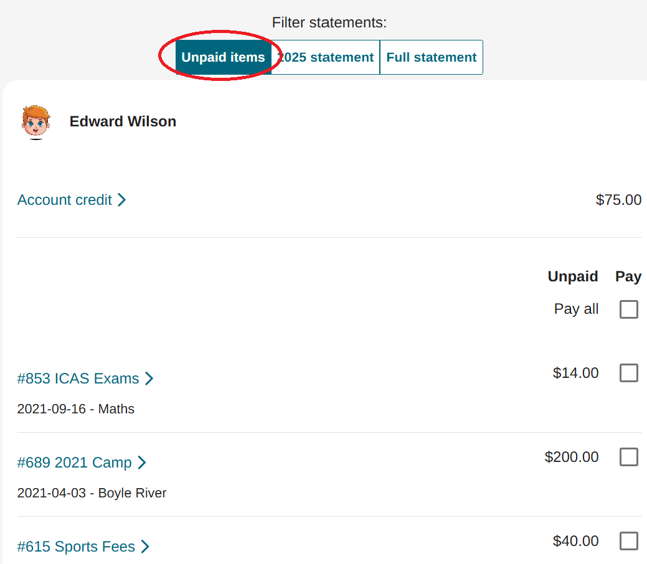This screenshot has width=647, height=564.
Task: Enable payment for the $40.00 Sports Fees
Action: 629,541
